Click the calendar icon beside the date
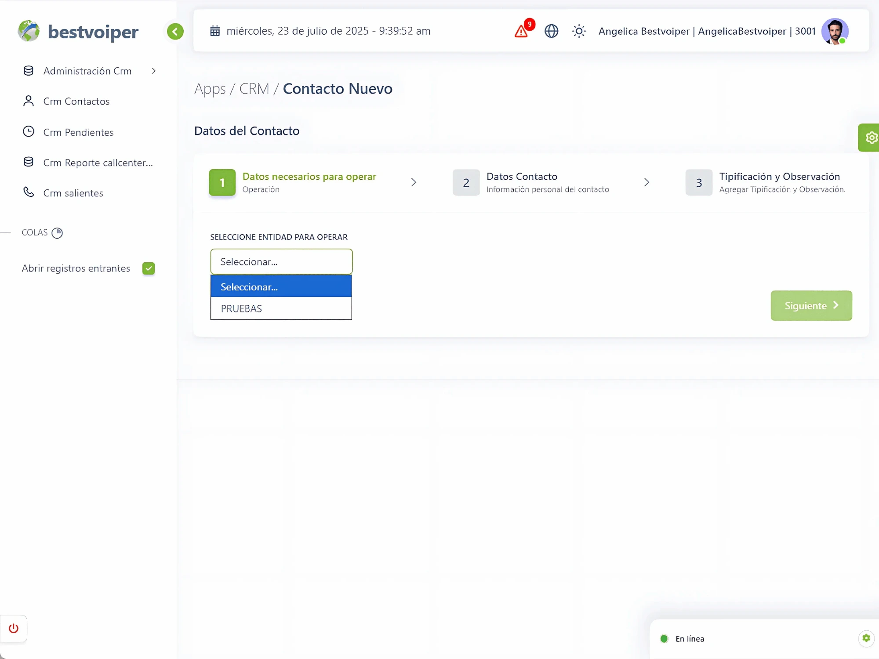The height and width of the screenshot is (659, 879). [215, 31]
